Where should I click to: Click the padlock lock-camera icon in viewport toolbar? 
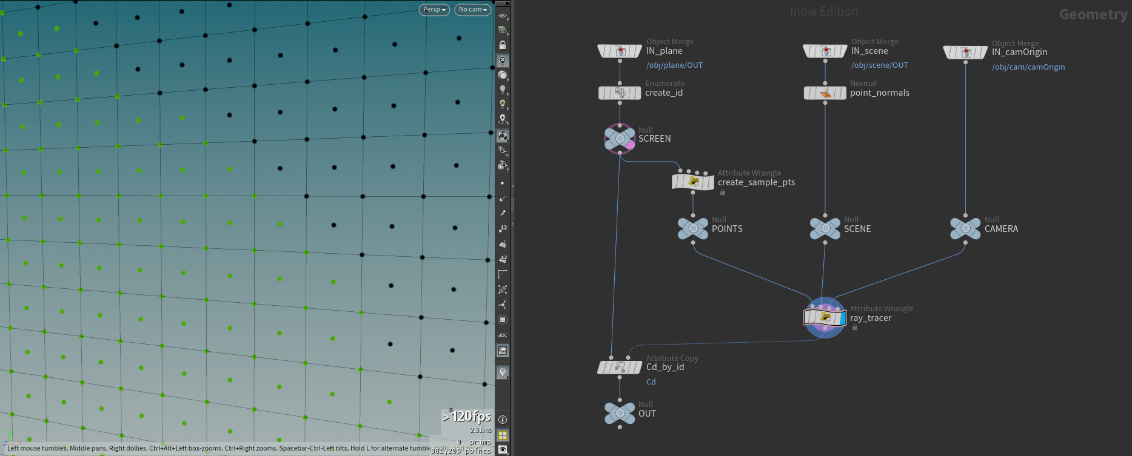click(x=503, y=45)
